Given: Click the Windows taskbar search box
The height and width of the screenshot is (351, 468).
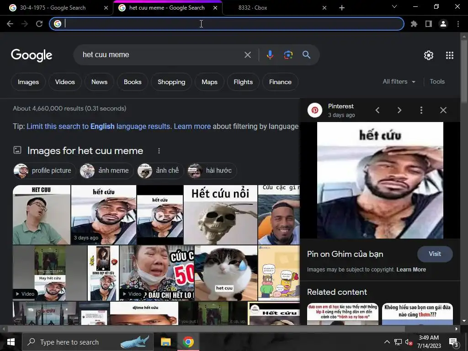Looking at the screenshot, I should [x=88, y=342].
